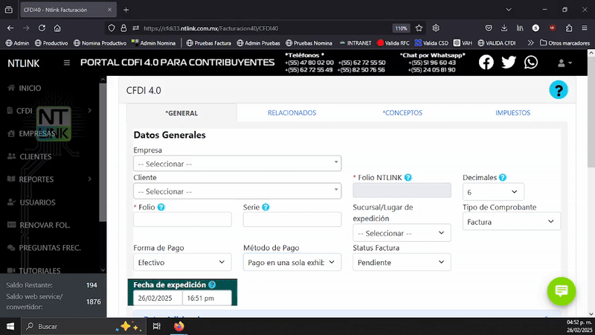Image resolution: width=595 pixels, height=335 pixels.
Task: Open Task View on taskbar
Action: (156, 326)
